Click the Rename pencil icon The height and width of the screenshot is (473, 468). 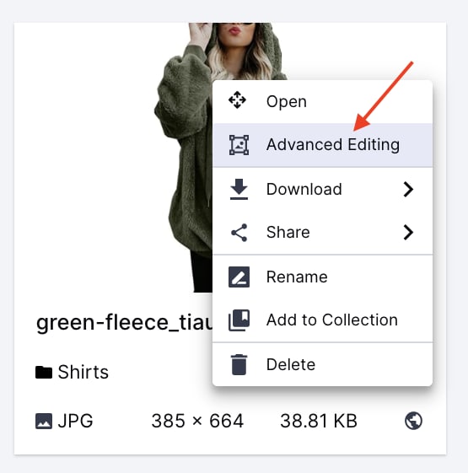pos(239,277)
